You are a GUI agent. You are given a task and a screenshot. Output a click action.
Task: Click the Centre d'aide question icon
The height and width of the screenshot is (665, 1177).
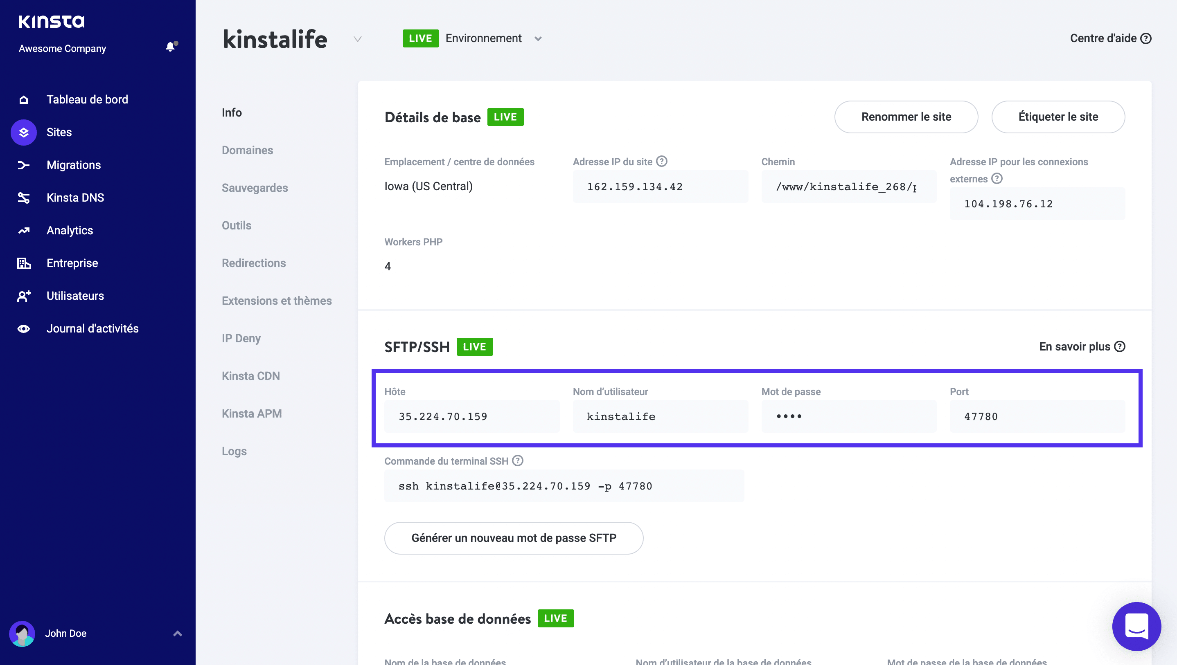(x=1146, y=38)
